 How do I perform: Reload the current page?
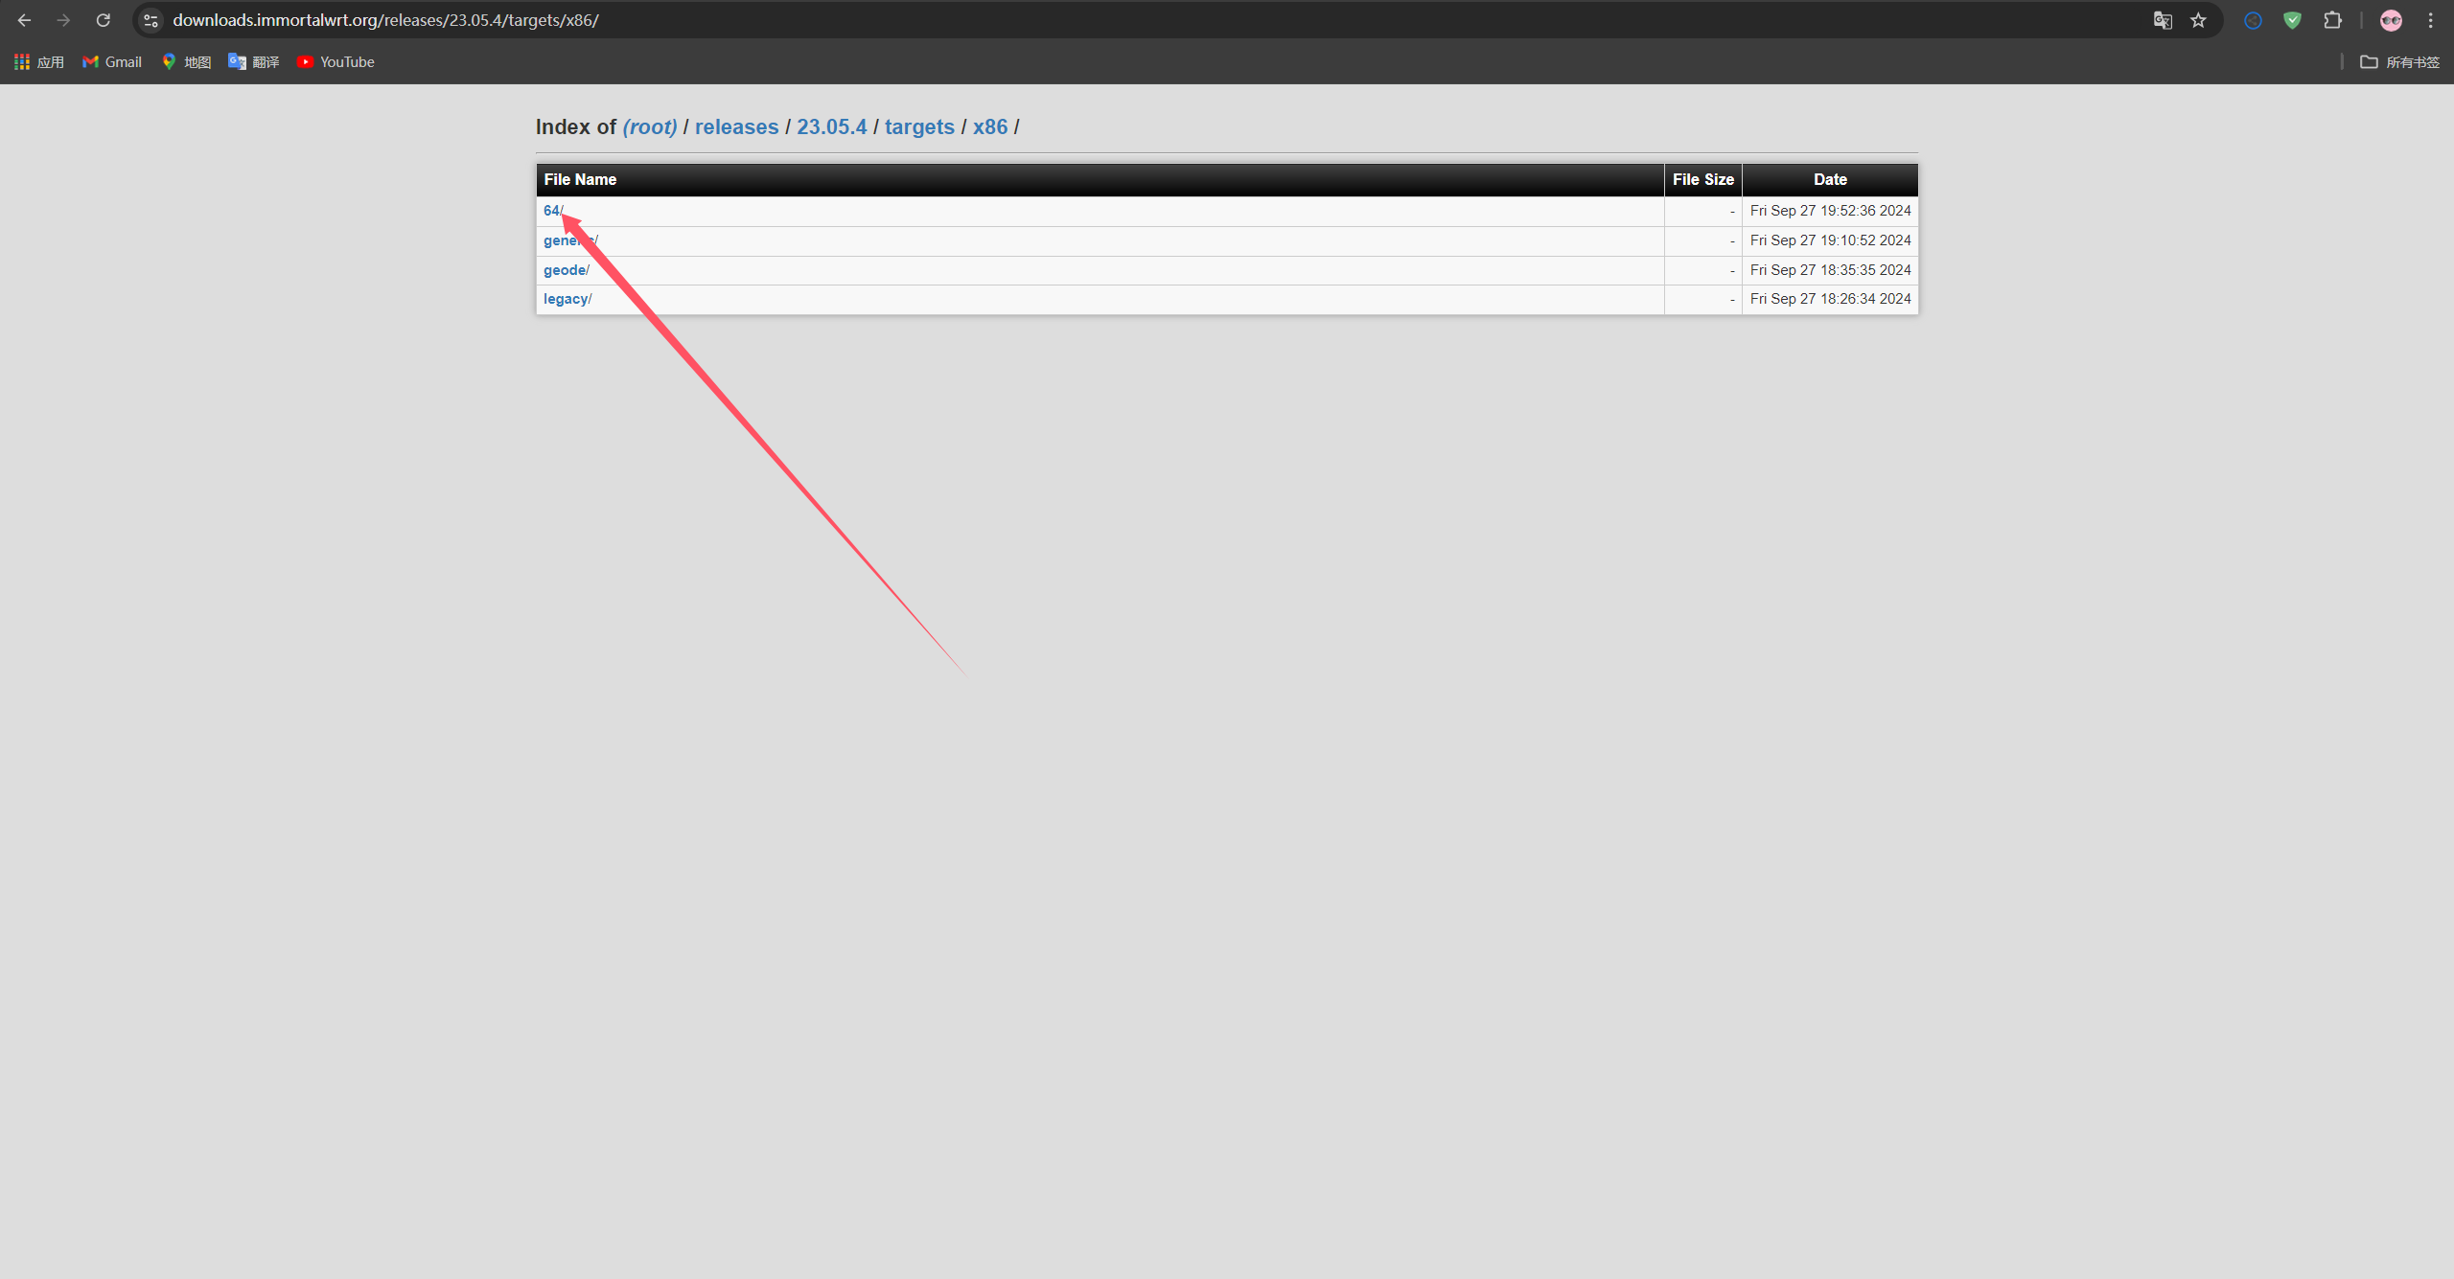coord(104,20)
